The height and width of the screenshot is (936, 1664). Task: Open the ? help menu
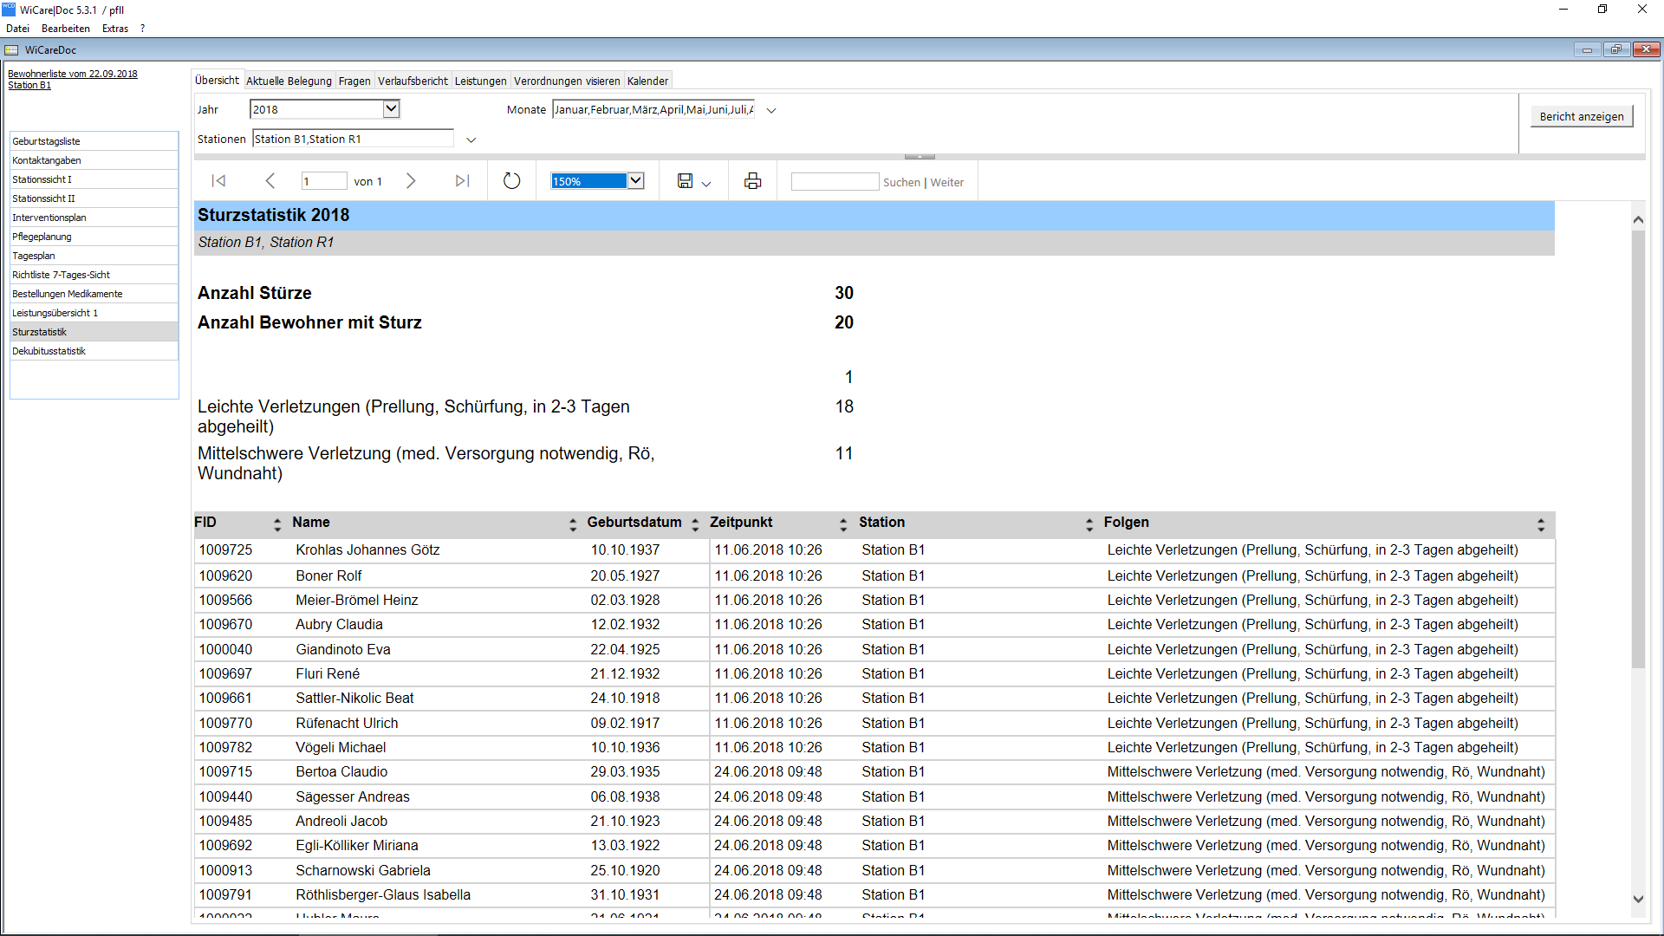143,29
